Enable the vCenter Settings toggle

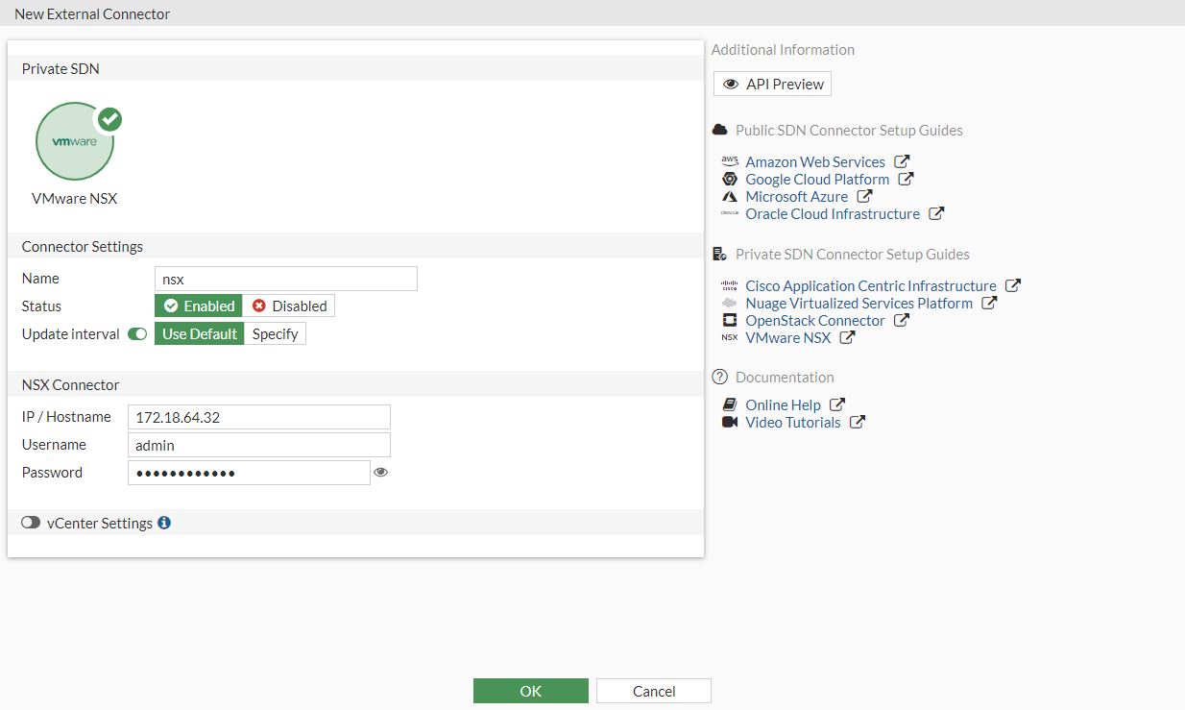(31, 522)
